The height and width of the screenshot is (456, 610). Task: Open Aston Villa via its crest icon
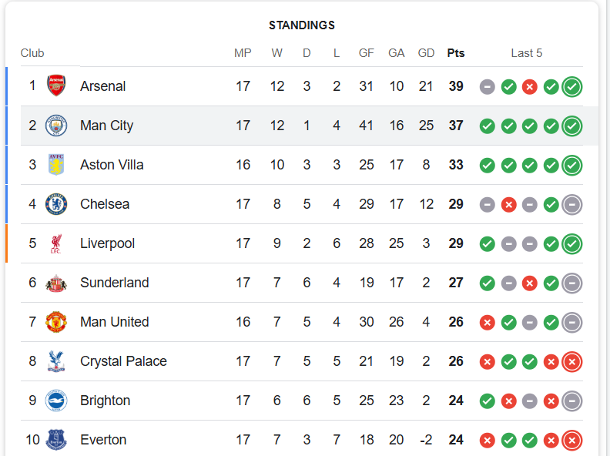tap(56, 165)
